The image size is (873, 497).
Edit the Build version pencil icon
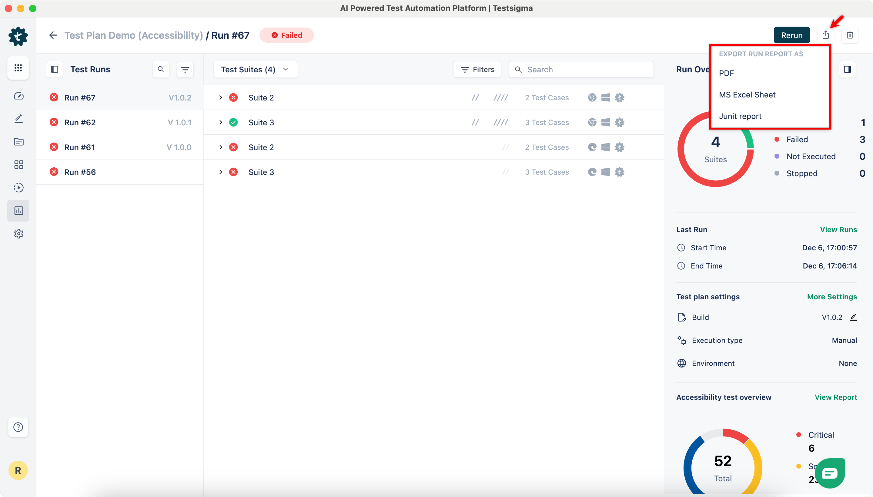[854, 318]
